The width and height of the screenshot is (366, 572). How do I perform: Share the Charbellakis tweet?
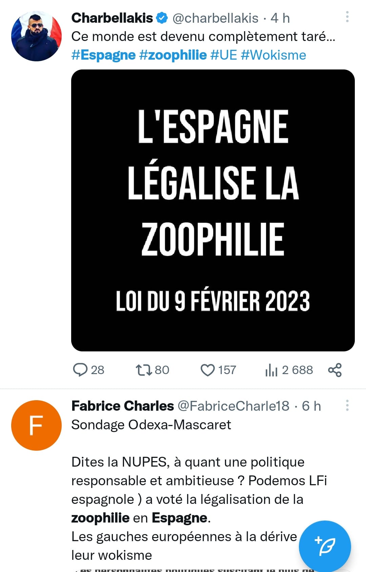[335, 370]
